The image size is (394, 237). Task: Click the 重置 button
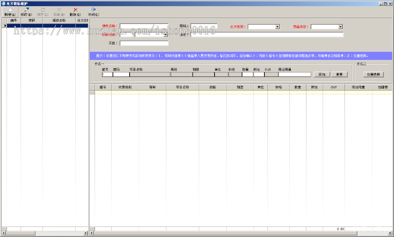tap(339, 74)
